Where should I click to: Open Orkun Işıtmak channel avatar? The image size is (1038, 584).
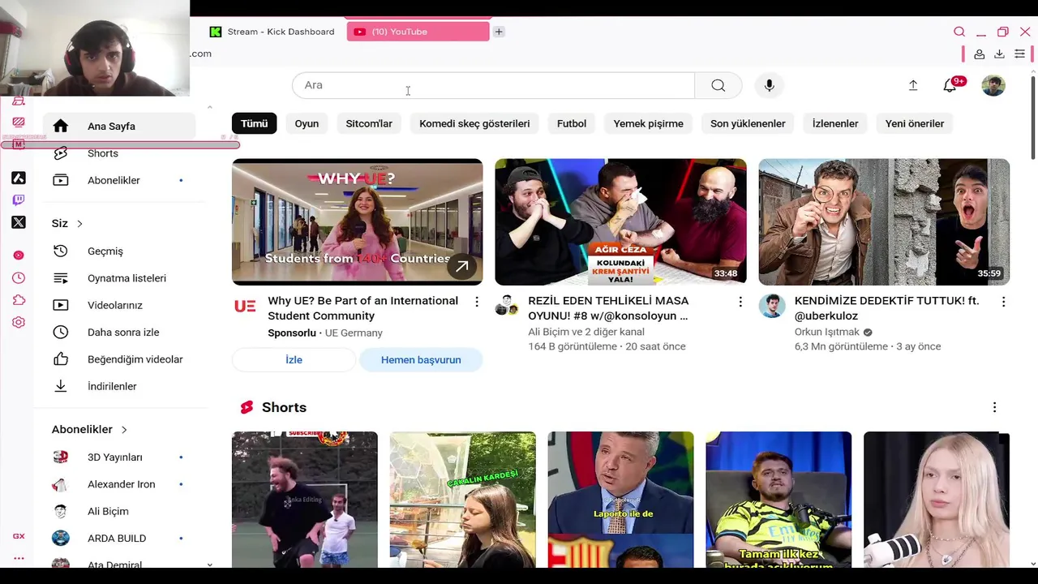(x=772, y=306)
